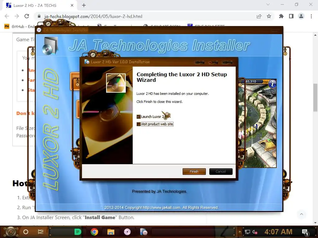Open the installer icon in taskbar

tap(143, 232)
